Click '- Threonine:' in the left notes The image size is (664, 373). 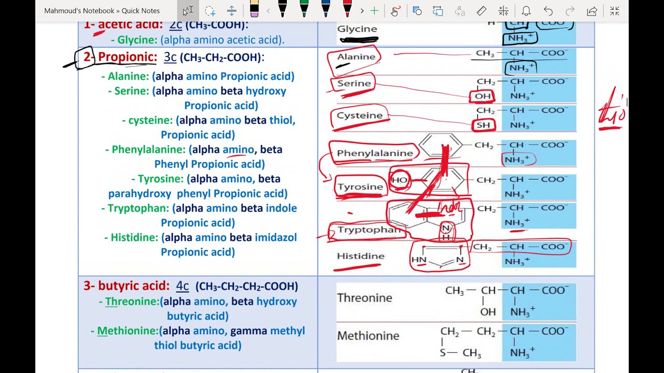click(129, 302)
